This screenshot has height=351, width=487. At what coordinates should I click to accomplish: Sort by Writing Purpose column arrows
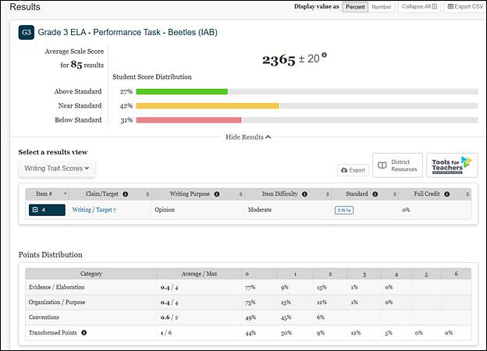(x=240, y=194)
